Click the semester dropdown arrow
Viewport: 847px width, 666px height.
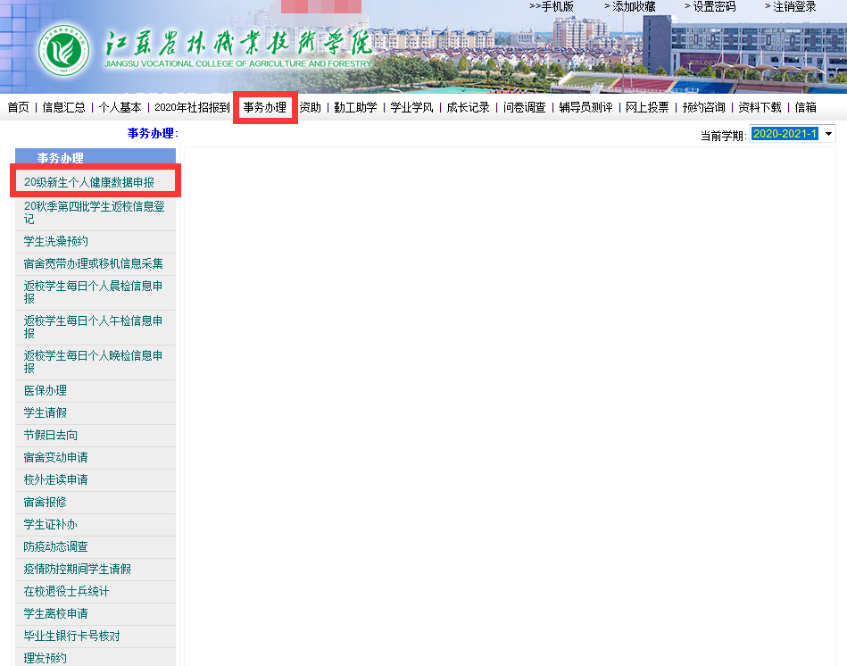[828, 134]
